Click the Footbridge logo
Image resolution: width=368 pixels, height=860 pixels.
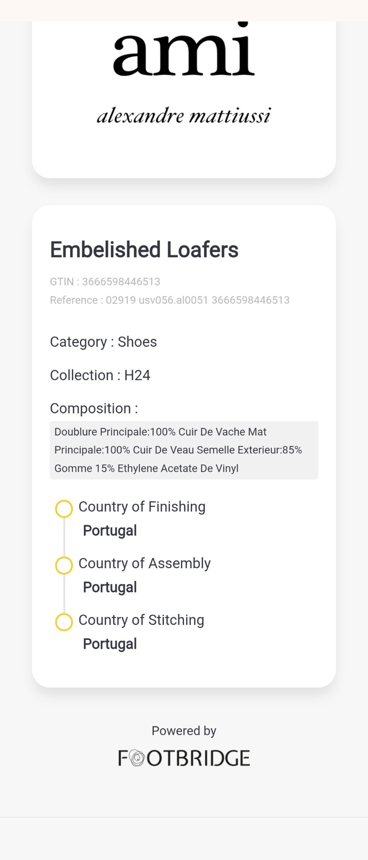(184, 758)
